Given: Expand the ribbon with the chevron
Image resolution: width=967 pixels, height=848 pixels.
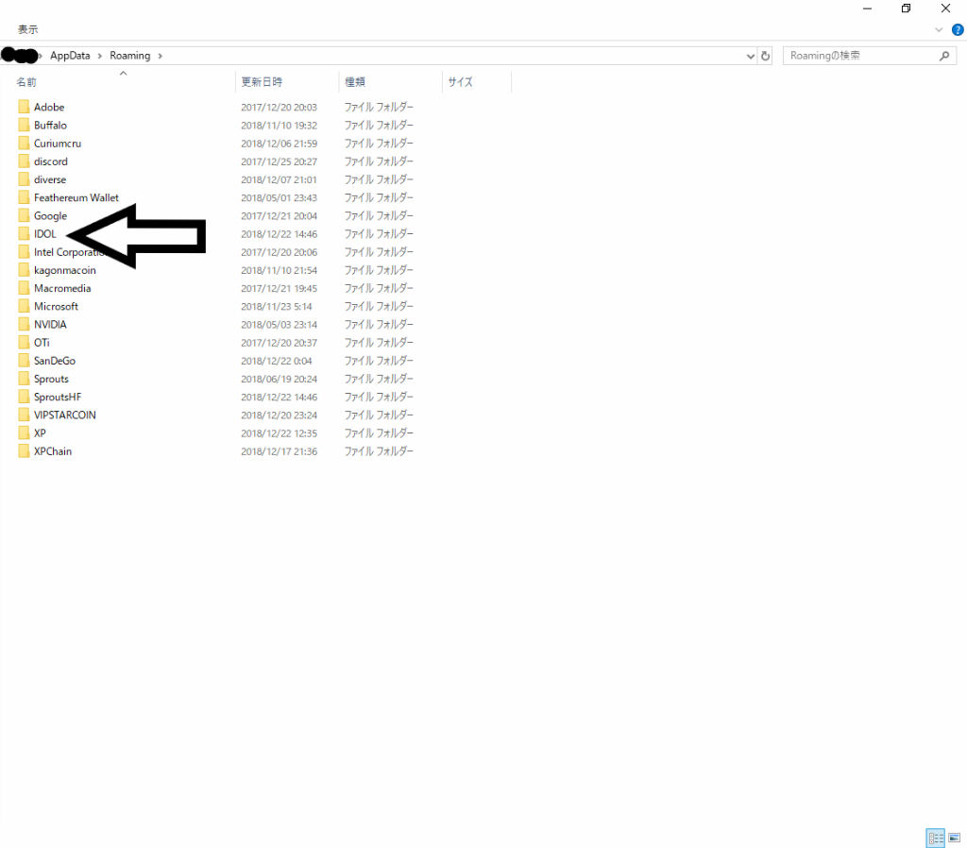Looking at the screenshot, I should coord(939,29).
